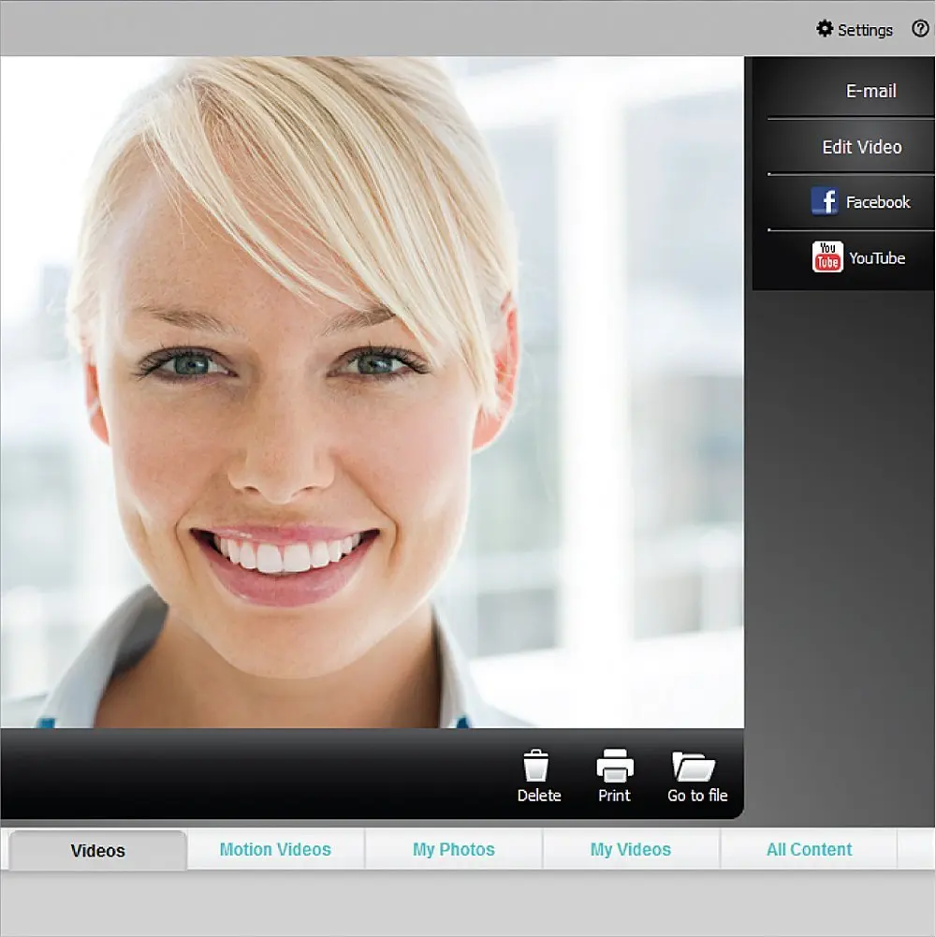Open the My Photos tab
The height and width of the screenshot is (937, 936).
454,849
